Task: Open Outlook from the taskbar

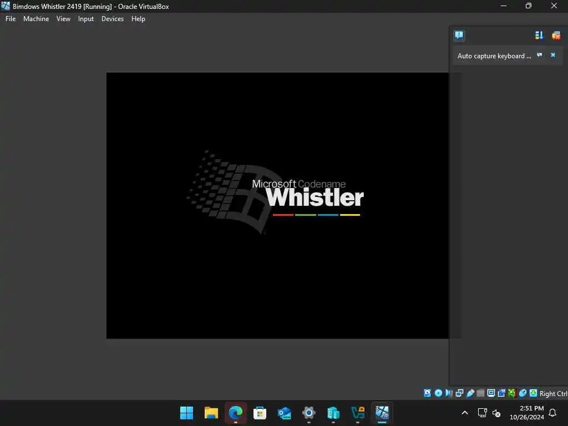Action: coord(285,413)
